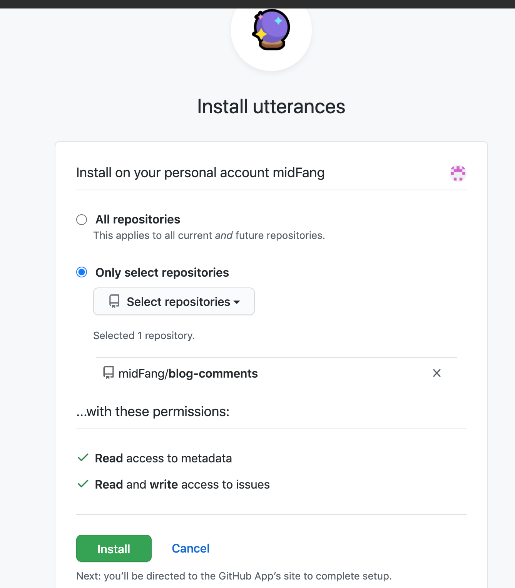This screenshot has height=588, width=515.
Task: Choose the All repositories label text
Action: coord(138,219)
